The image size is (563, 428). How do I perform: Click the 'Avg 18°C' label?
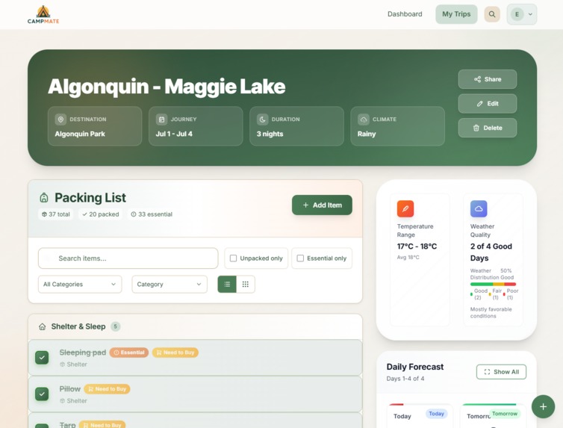coord(408,257)
